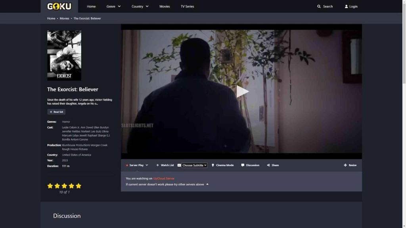Open the Horror genre link
The width and height of the screenshot is (406, 228).
(66, 122)
